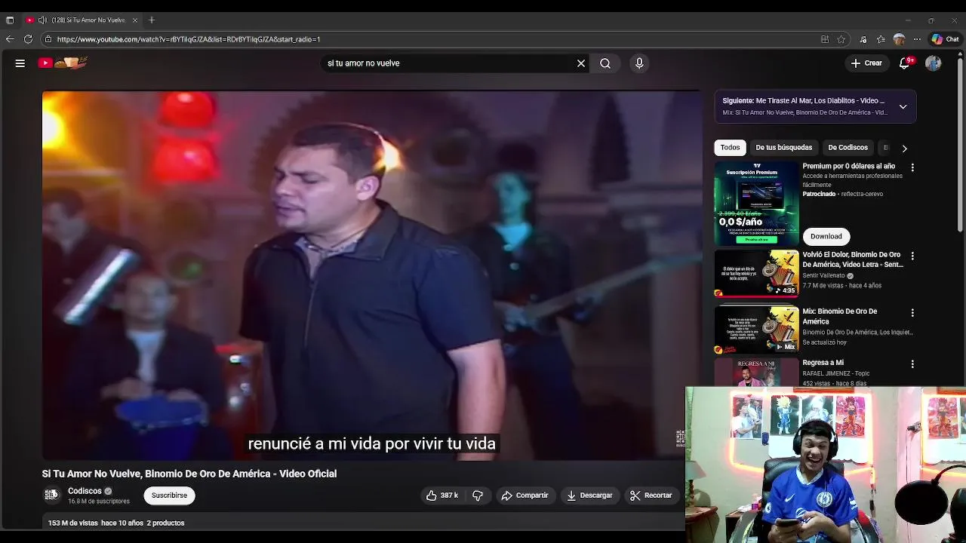Screen dimensions: 966x543
Task: Open the app-available icon in address bar
Action: pos(825,39)
